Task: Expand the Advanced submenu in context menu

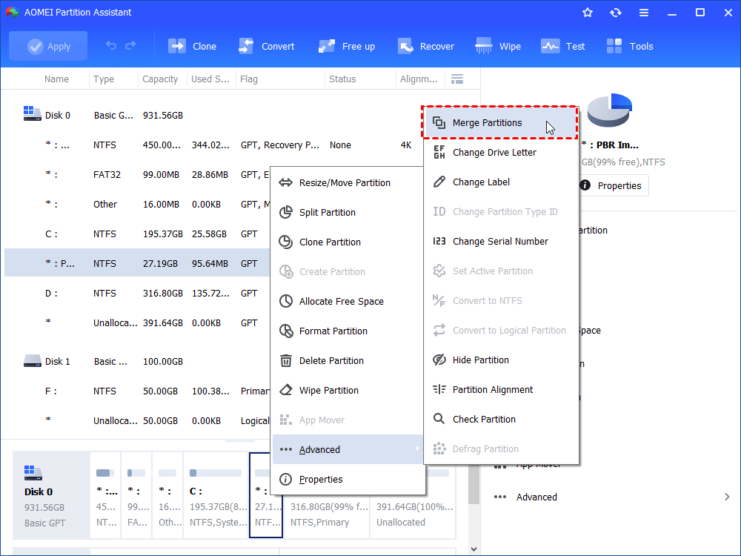Action: click(x=348, y=450)
